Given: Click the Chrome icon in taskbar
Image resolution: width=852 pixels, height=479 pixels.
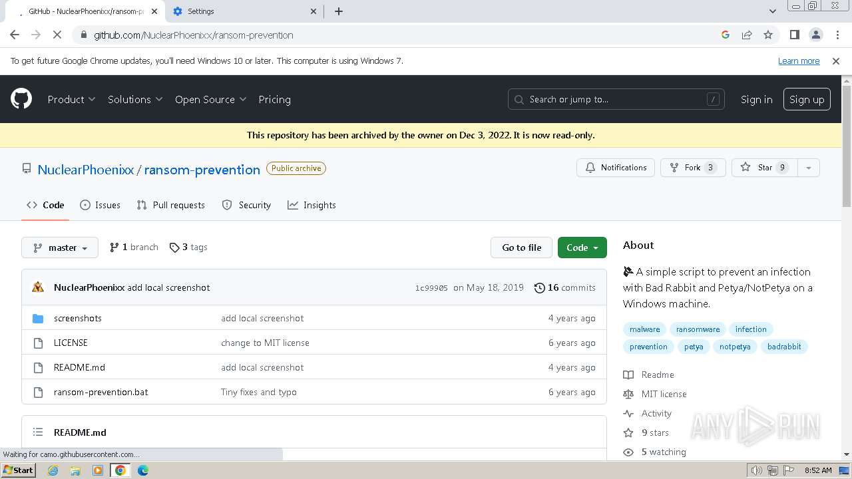Looking at the screenshot, I should tap(120, 470).
